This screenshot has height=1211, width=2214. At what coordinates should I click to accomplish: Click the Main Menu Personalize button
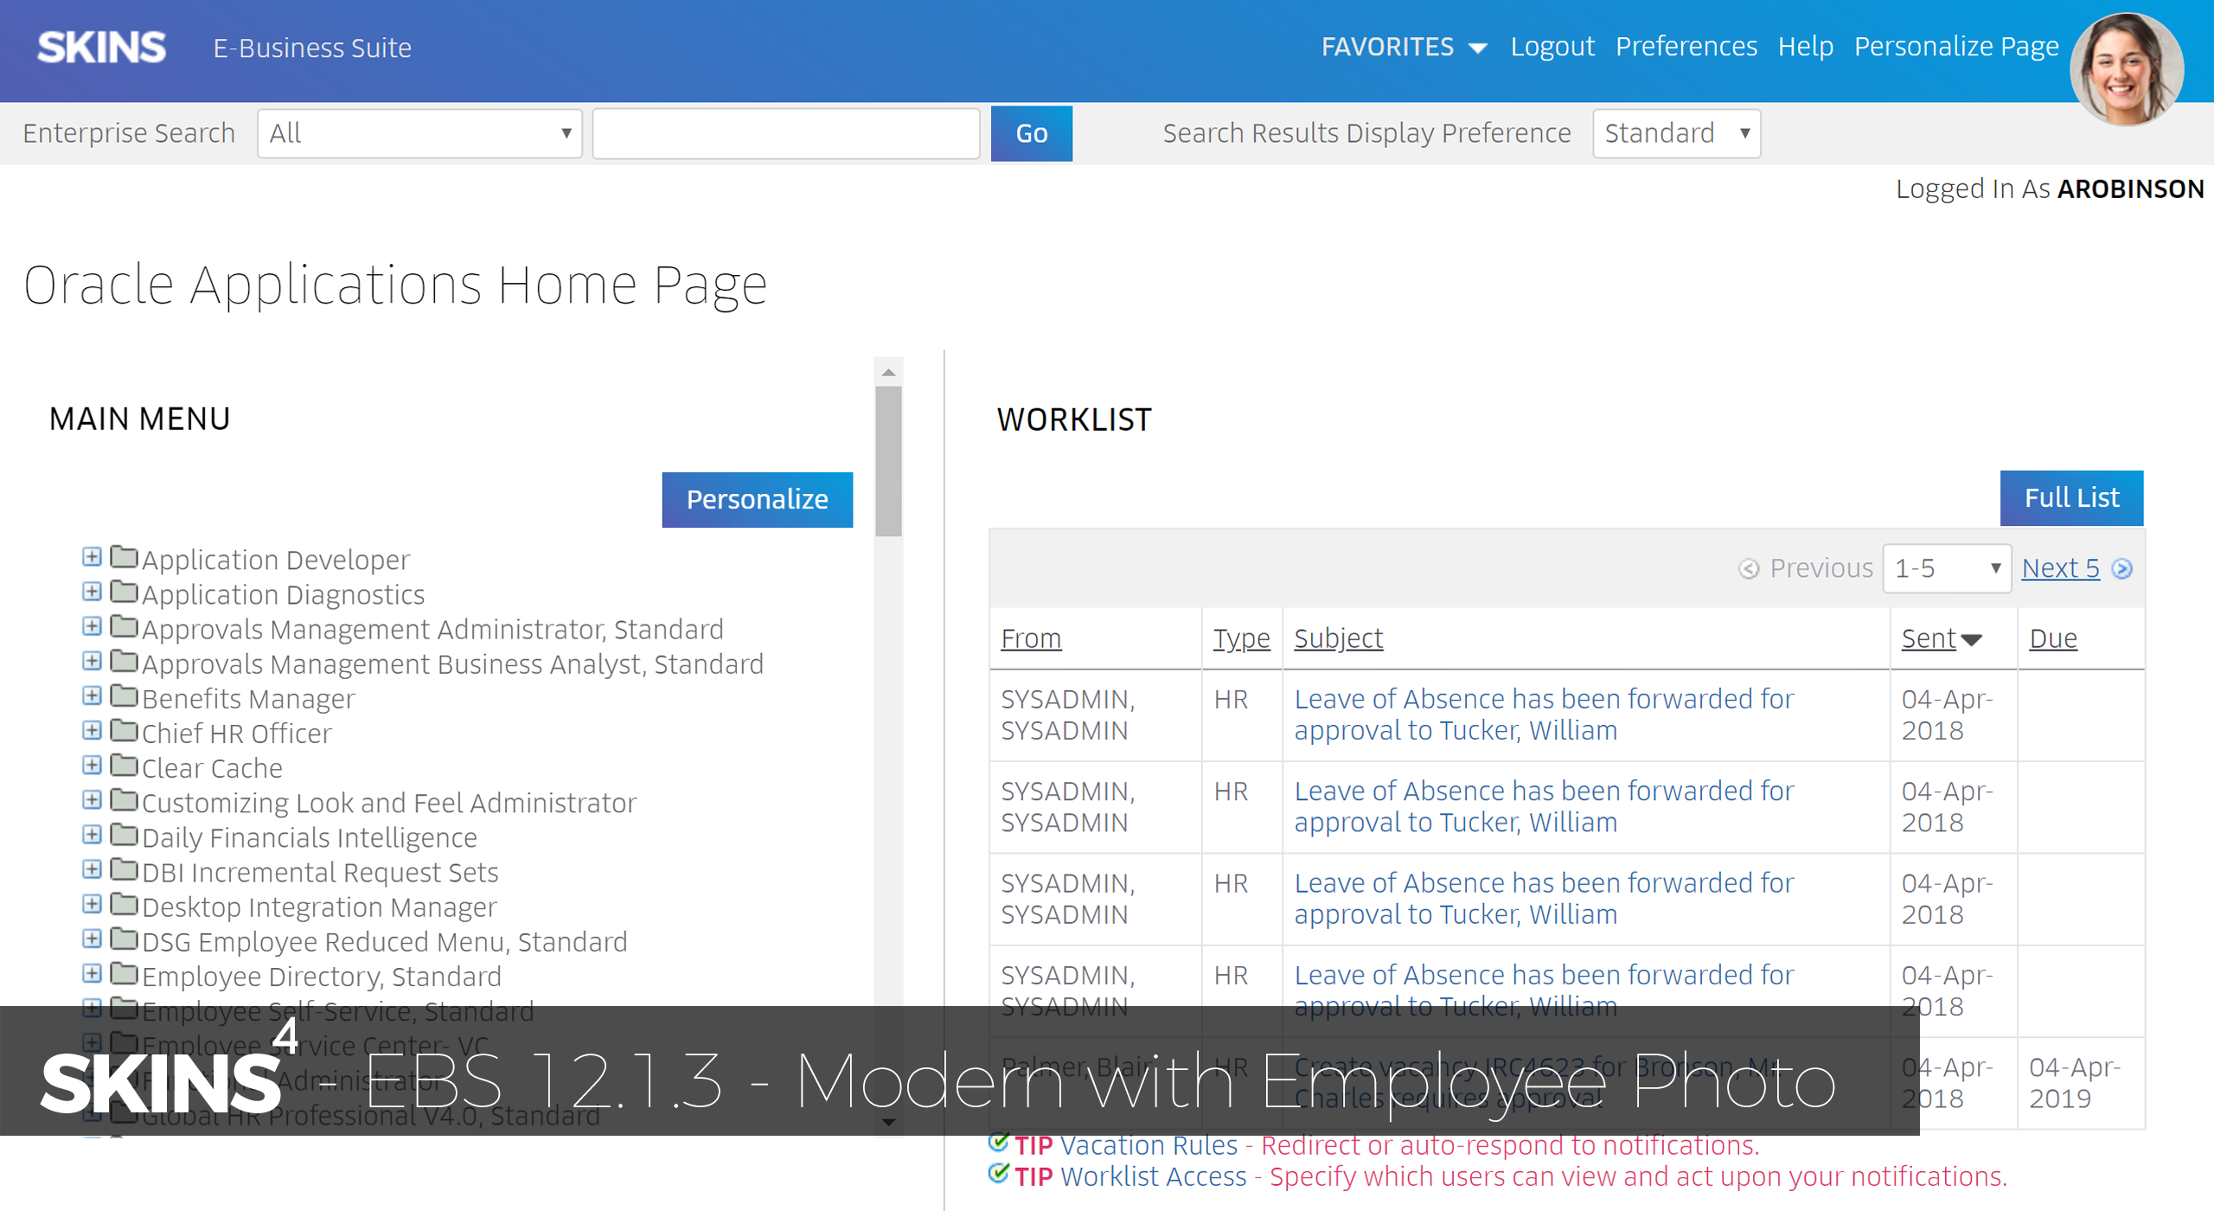click(758, 499)
